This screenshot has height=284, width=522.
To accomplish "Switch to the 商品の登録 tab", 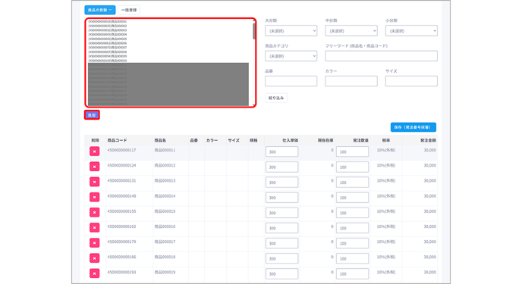I will coord(100,10).
